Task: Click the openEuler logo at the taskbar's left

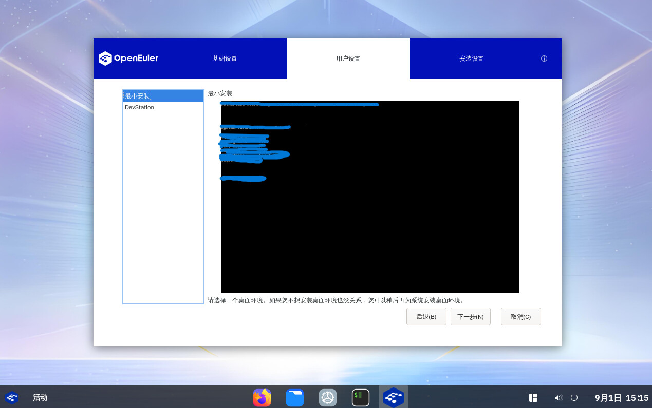Action: 12,398
